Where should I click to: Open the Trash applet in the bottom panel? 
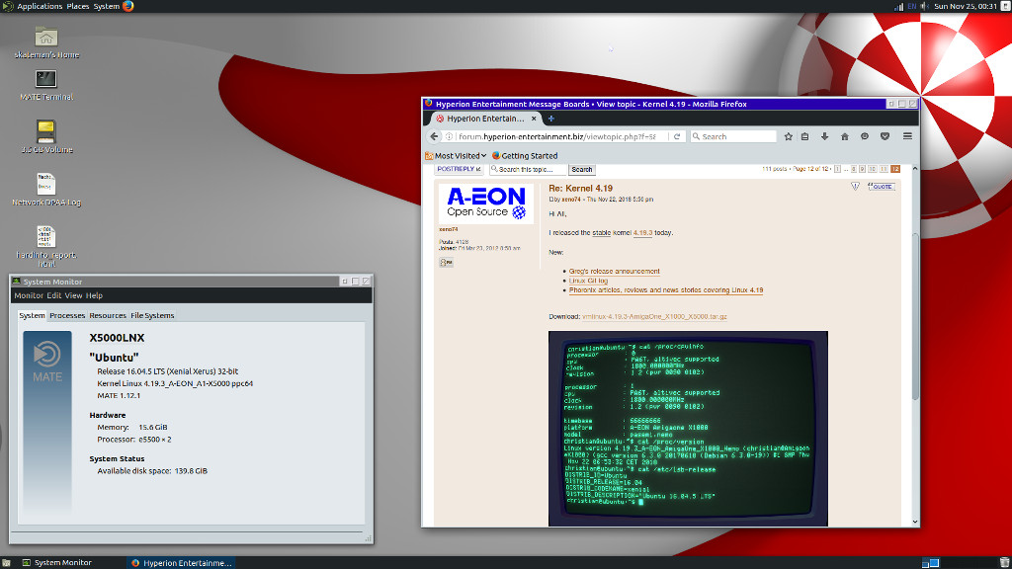click(x=1005, y=562)
